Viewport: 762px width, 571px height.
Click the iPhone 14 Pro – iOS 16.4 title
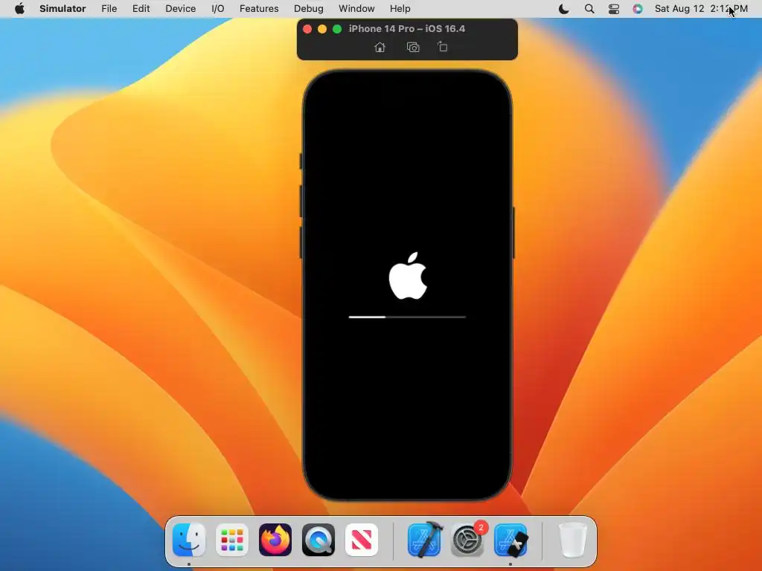tap(407, 29)
